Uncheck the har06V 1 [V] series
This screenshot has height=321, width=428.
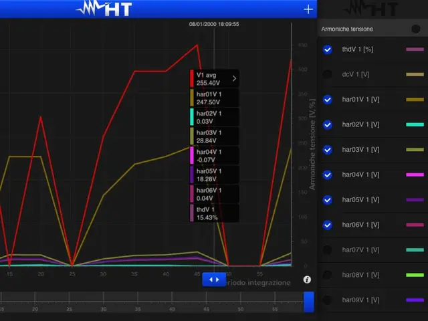pyautogui.click(x=327, y=225)
